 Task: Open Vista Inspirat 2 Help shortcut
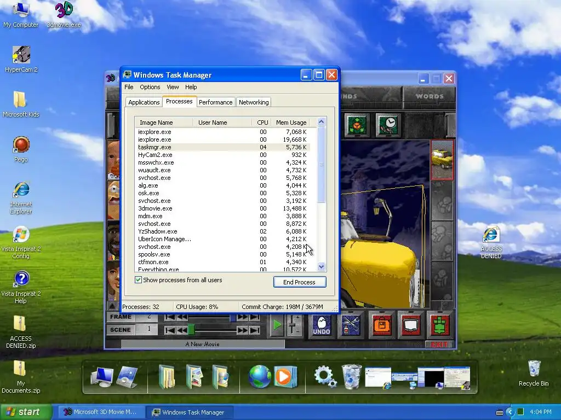click(x=21, y=288)
